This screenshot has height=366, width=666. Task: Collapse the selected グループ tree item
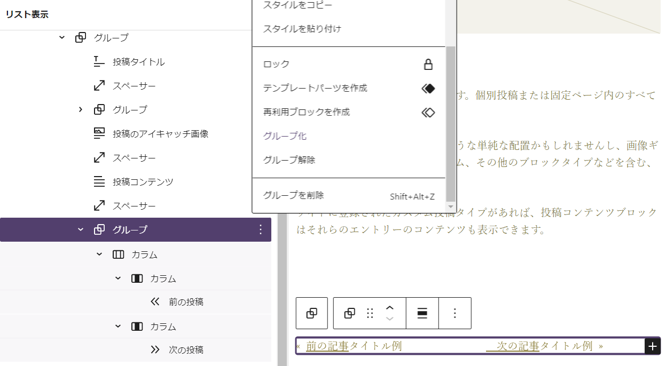tap(81, 229)
